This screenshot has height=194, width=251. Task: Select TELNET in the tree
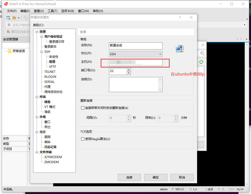[x=50, y=72]
